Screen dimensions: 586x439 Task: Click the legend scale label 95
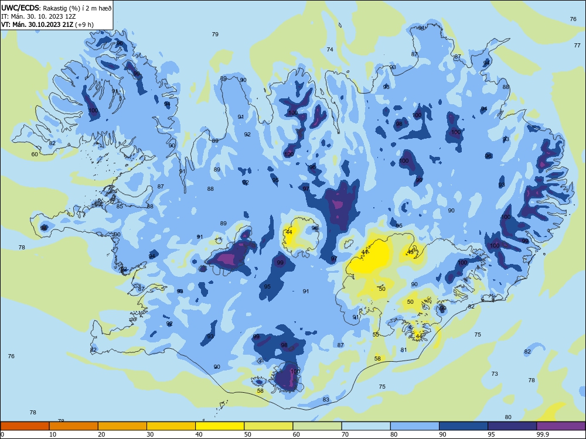click(491, 434)
